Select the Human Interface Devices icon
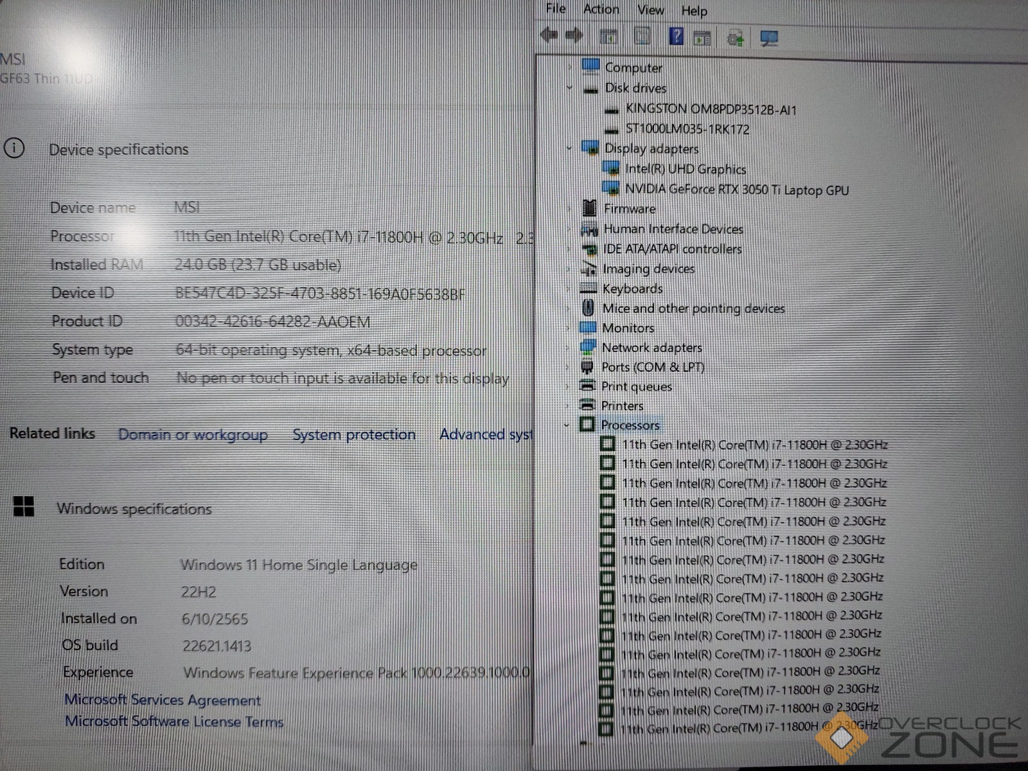1028x771 pixels. (589, 229)
